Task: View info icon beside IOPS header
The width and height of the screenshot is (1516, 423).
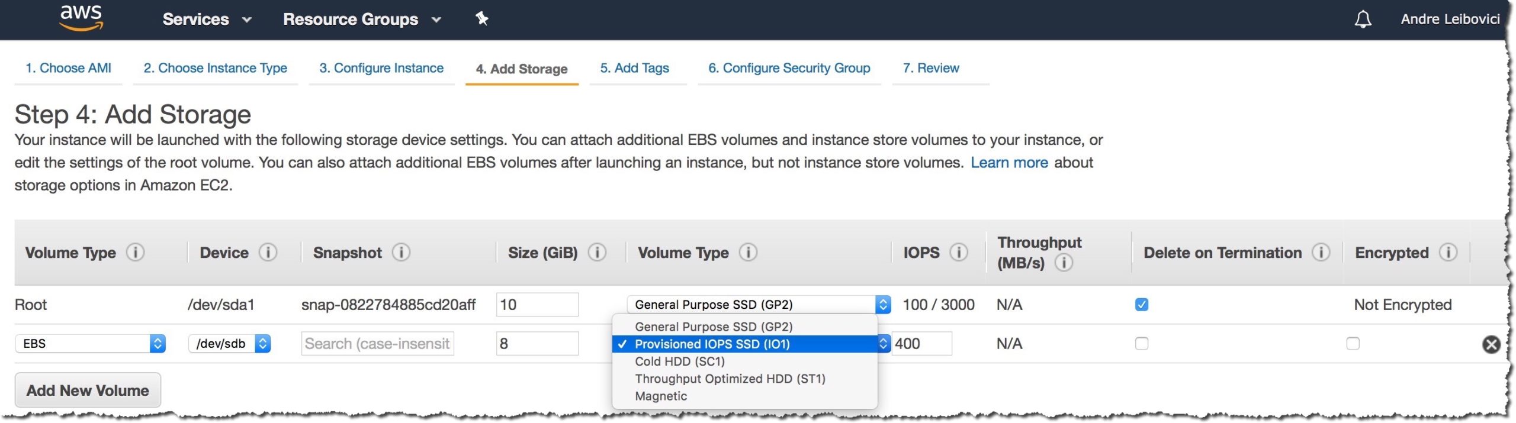Action: tap(959, 253)
